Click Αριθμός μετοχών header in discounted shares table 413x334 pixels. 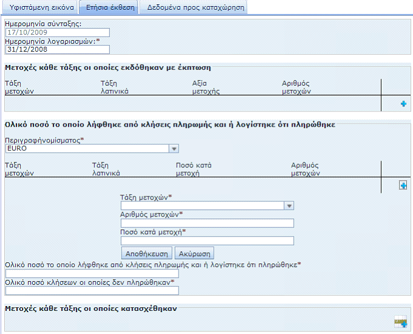pos(296,88)
